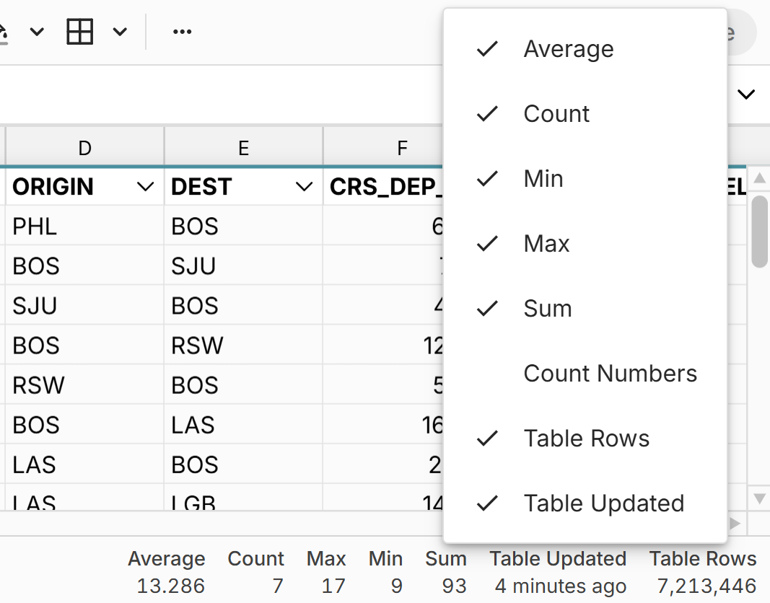Viewport: 770px width, 603px height.
Task: Toggle Table Rows in the menu
Action: (586, 439)
